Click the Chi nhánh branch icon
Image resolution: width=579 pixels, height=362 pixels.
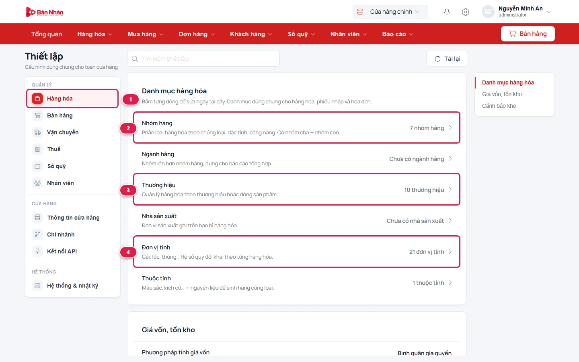(37, 234)
